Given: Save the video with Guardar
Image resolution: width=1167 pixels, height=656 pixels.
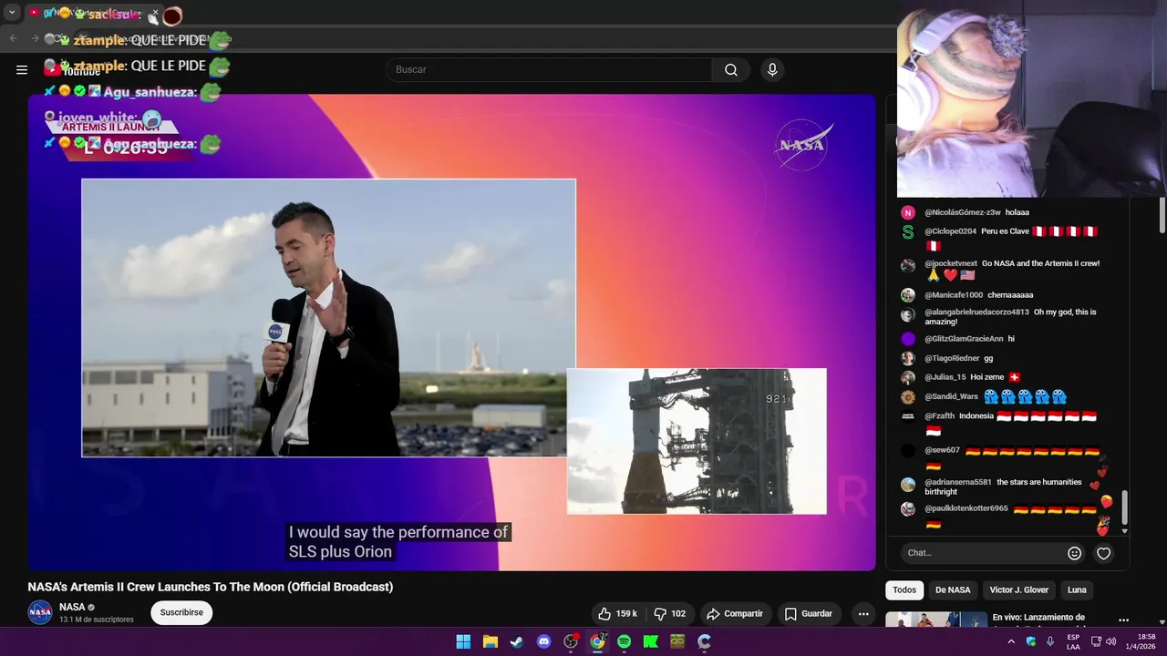Looking at the screenshot, I should pos(809,614).
